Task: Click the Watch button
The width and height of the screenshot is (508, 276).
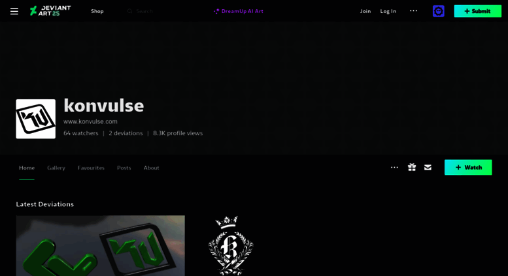Action: point(468,168)
